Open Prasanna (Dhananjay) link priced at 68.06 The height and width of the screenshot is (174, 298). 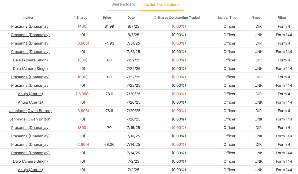[x=30, y=144]
